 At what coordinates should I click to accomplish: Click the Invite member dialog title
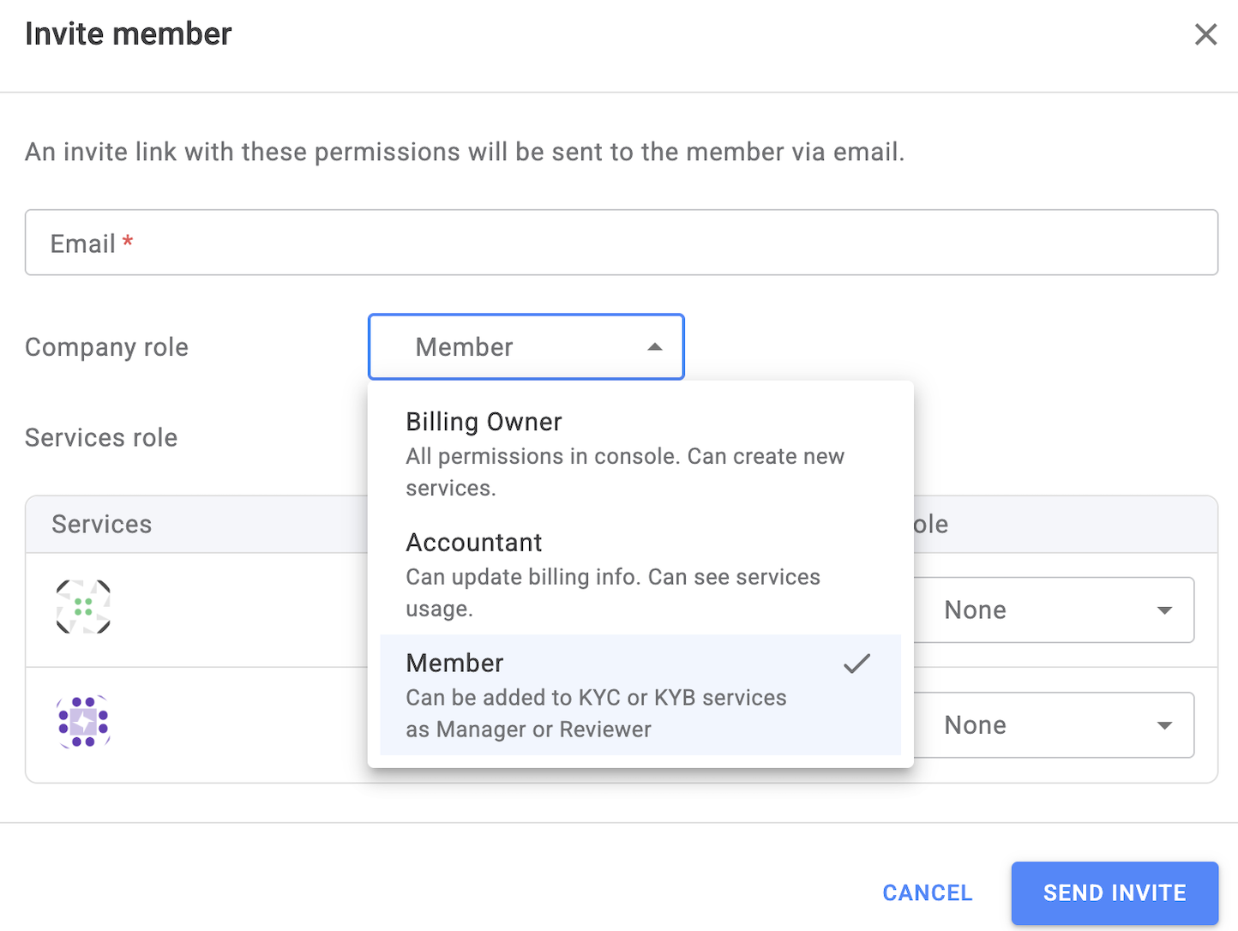point(129,34)
